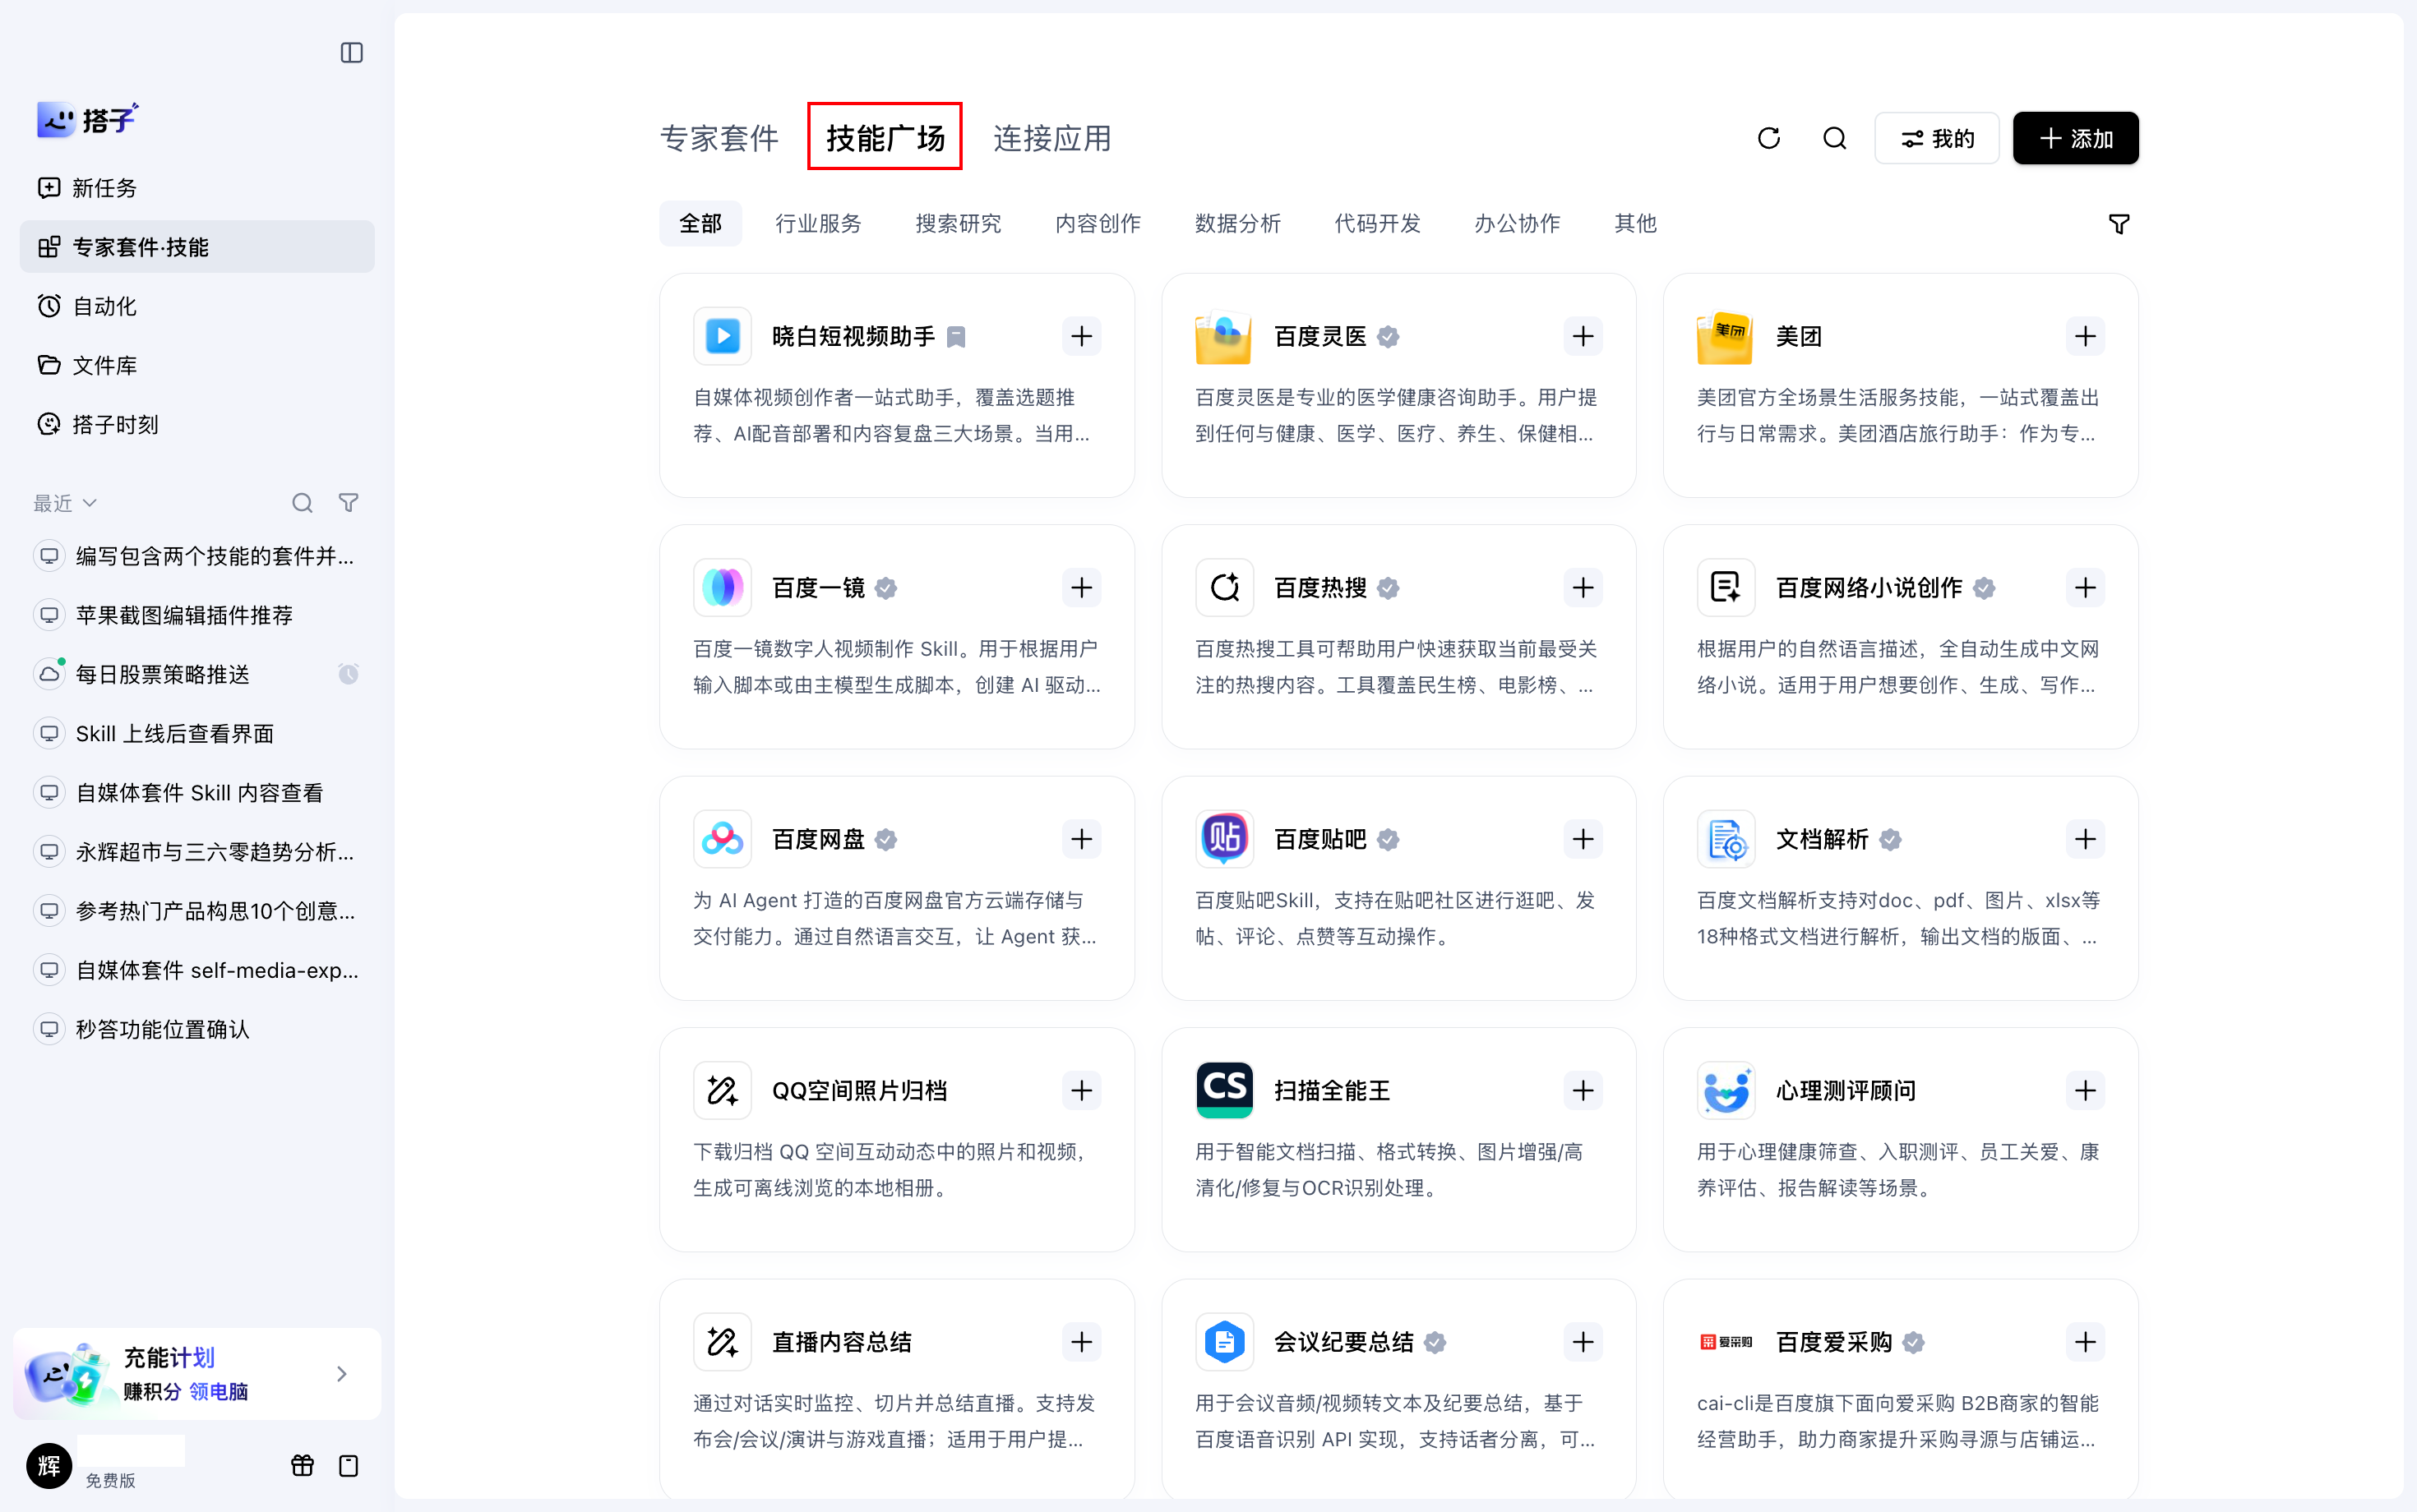Add the 百度灵医 skill
2417x1512 pixels.
pyautogui.click(x=1583, y=336)
